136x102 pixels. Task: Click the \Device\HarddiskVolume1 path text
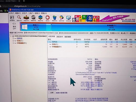tap(85, 75)
